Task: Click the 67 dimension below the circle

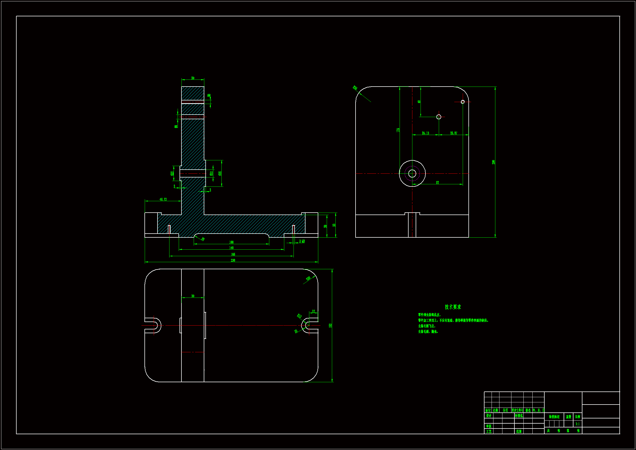Action: click(x=437, y=183)
